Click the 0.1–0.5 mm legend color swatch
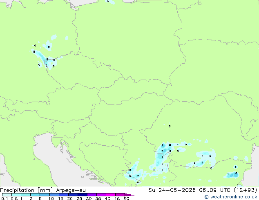Viewport: 259px width, 200px height. pos(7,195)
